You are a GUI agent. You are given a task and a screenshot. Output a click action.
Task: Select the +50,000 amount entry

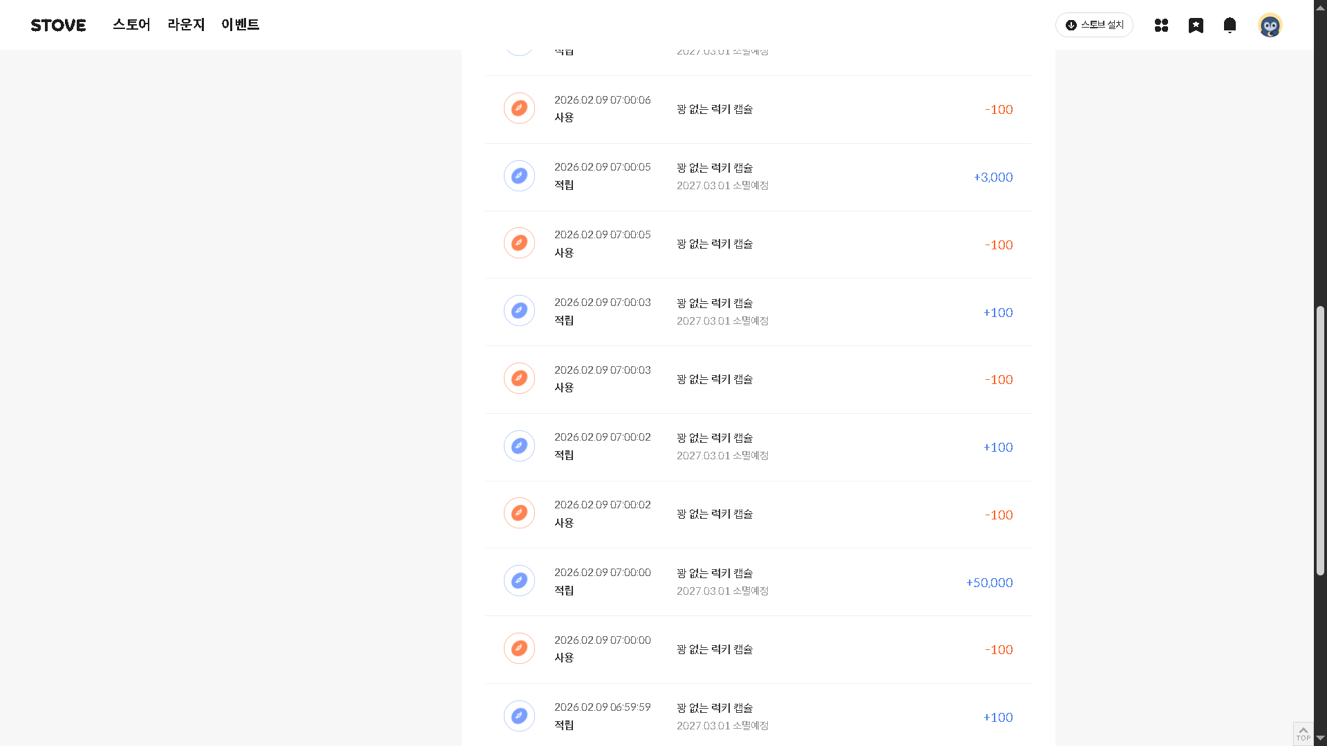pos(989,583)
